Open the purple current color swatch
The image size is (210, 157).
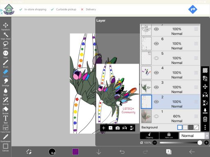pos(75,152)
